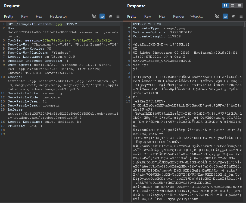Viewport: 246px width, 203px height.
Task: Click the Content-Type: image/jpeg response header
Action: [159, 28]
